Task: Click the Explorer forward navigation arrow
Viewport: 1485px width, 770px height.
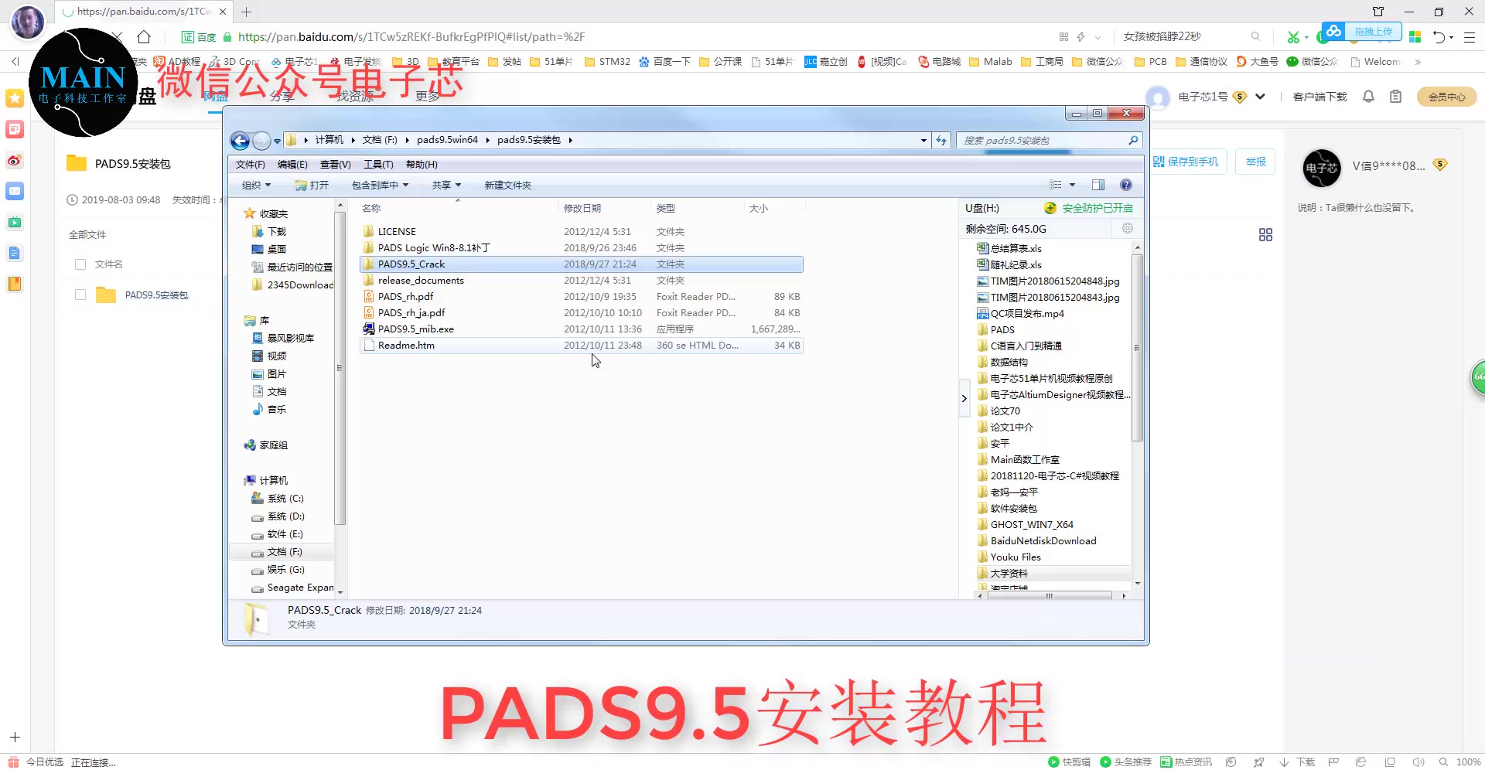Action: click(x=262, y=141)
